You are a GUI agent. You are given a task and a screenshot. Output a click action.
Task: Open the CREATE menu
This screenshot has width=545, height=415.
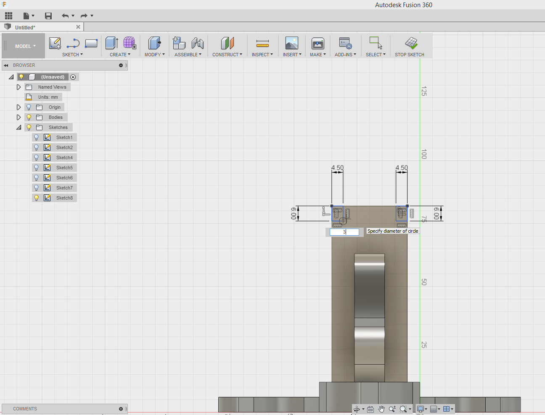coord(120,55)
